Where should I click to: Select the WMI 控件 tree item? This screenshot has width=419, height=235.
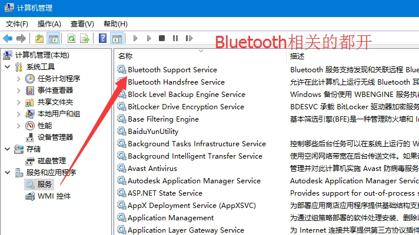coord(54,196)
